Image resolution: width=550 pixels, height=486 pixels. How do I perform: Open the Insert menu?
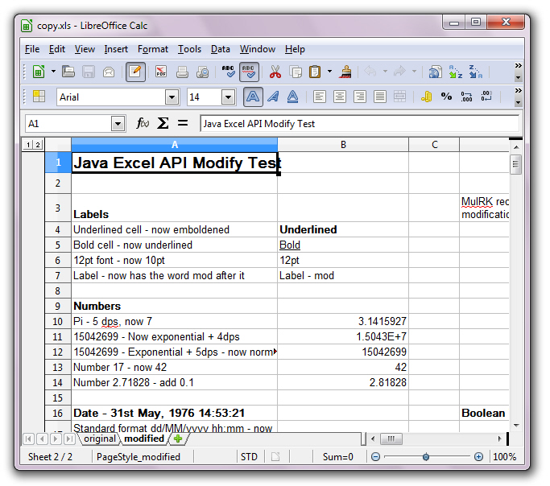[x=116, y=49]
